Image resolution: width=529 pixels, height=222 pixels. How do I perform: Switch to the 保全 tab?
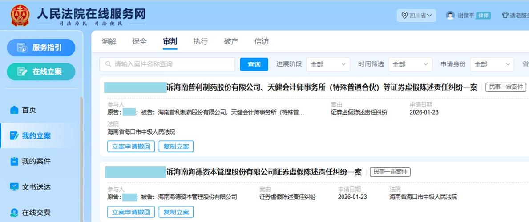point(139,41)
